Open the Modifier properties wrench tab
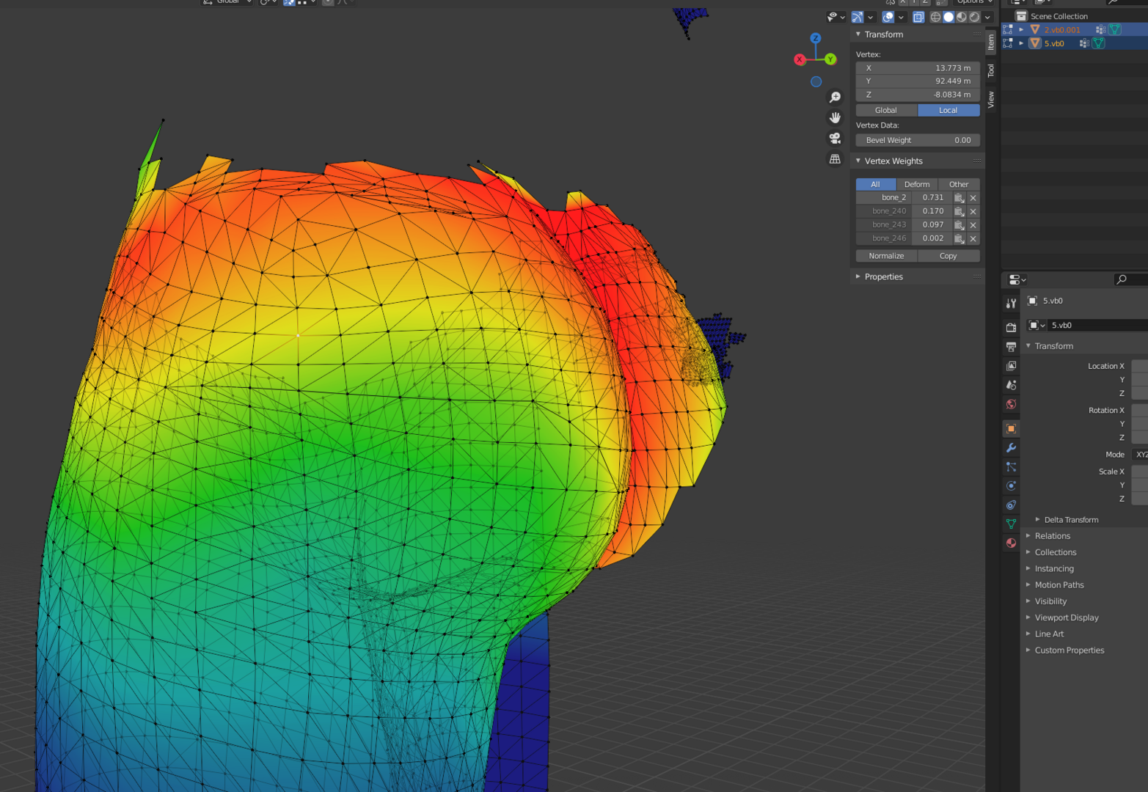The height and width of the screenshot is (792, 1148). tap(1011, 447)
